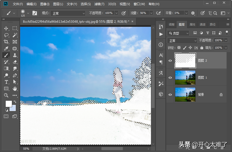Toggle pressure for brush size

[203, 13]
